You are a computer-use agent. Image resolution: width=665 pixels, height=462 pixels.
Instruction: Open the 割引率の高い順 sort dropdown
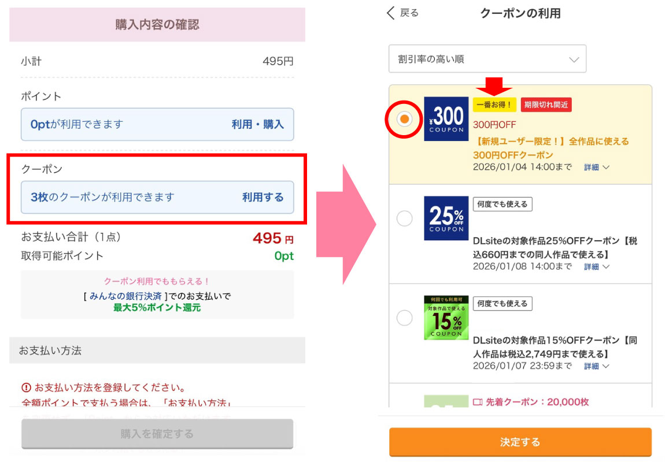[x=487, y=59]
